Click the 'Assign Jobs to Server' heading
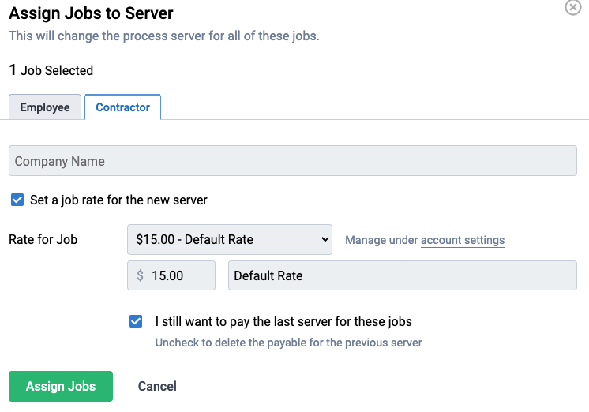 point(91,13)
